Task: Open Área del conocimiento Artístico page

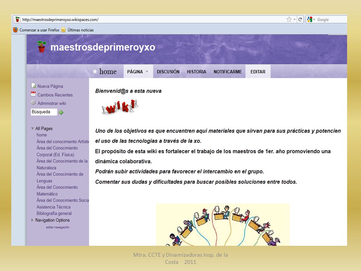Action: [x=63, y=142]
